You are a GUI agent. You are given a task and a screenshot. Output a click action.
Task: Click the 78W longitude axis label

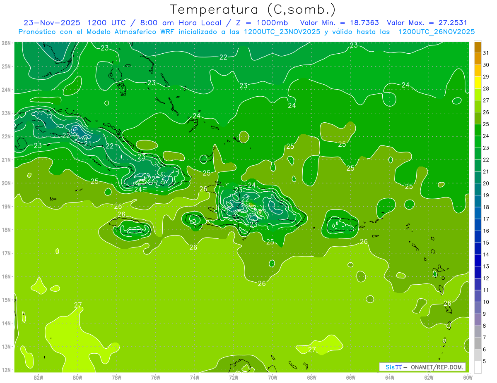coord(116,377)
